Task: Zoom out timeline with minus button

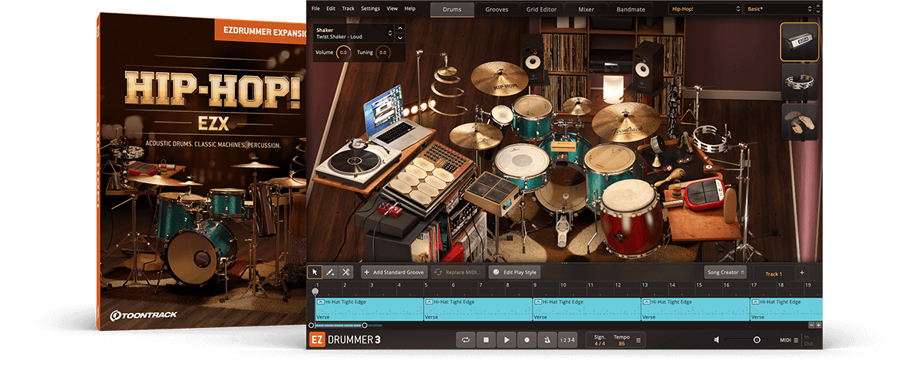Action: (811, 325)
